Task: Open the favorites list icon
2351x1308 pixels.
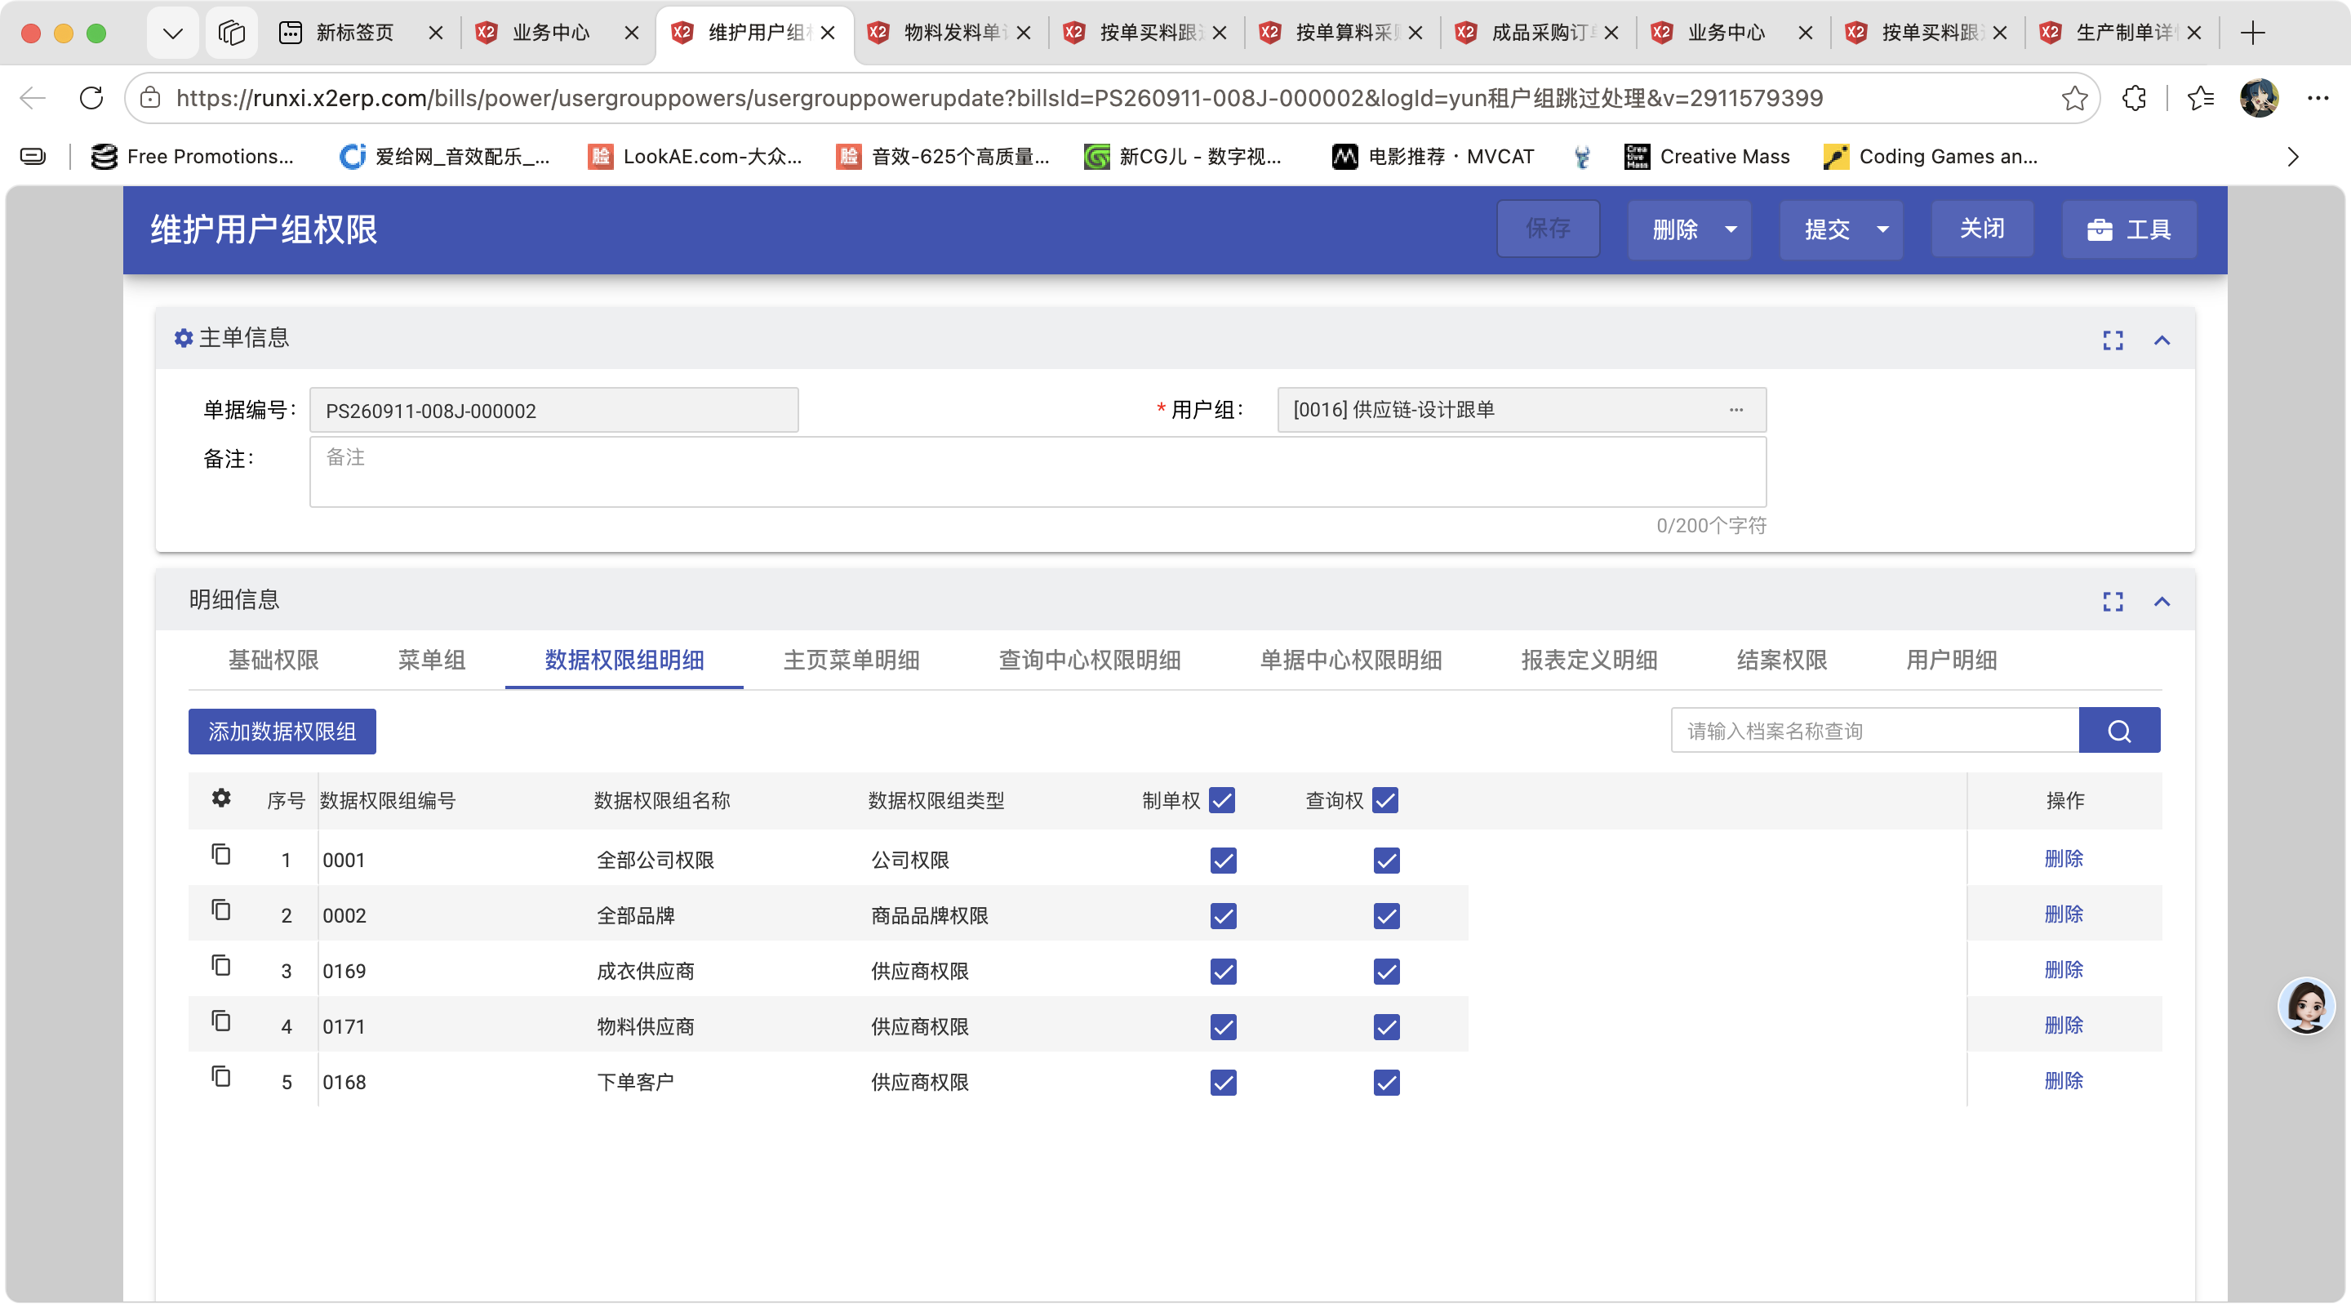Action: click(x=2201, y=98)
